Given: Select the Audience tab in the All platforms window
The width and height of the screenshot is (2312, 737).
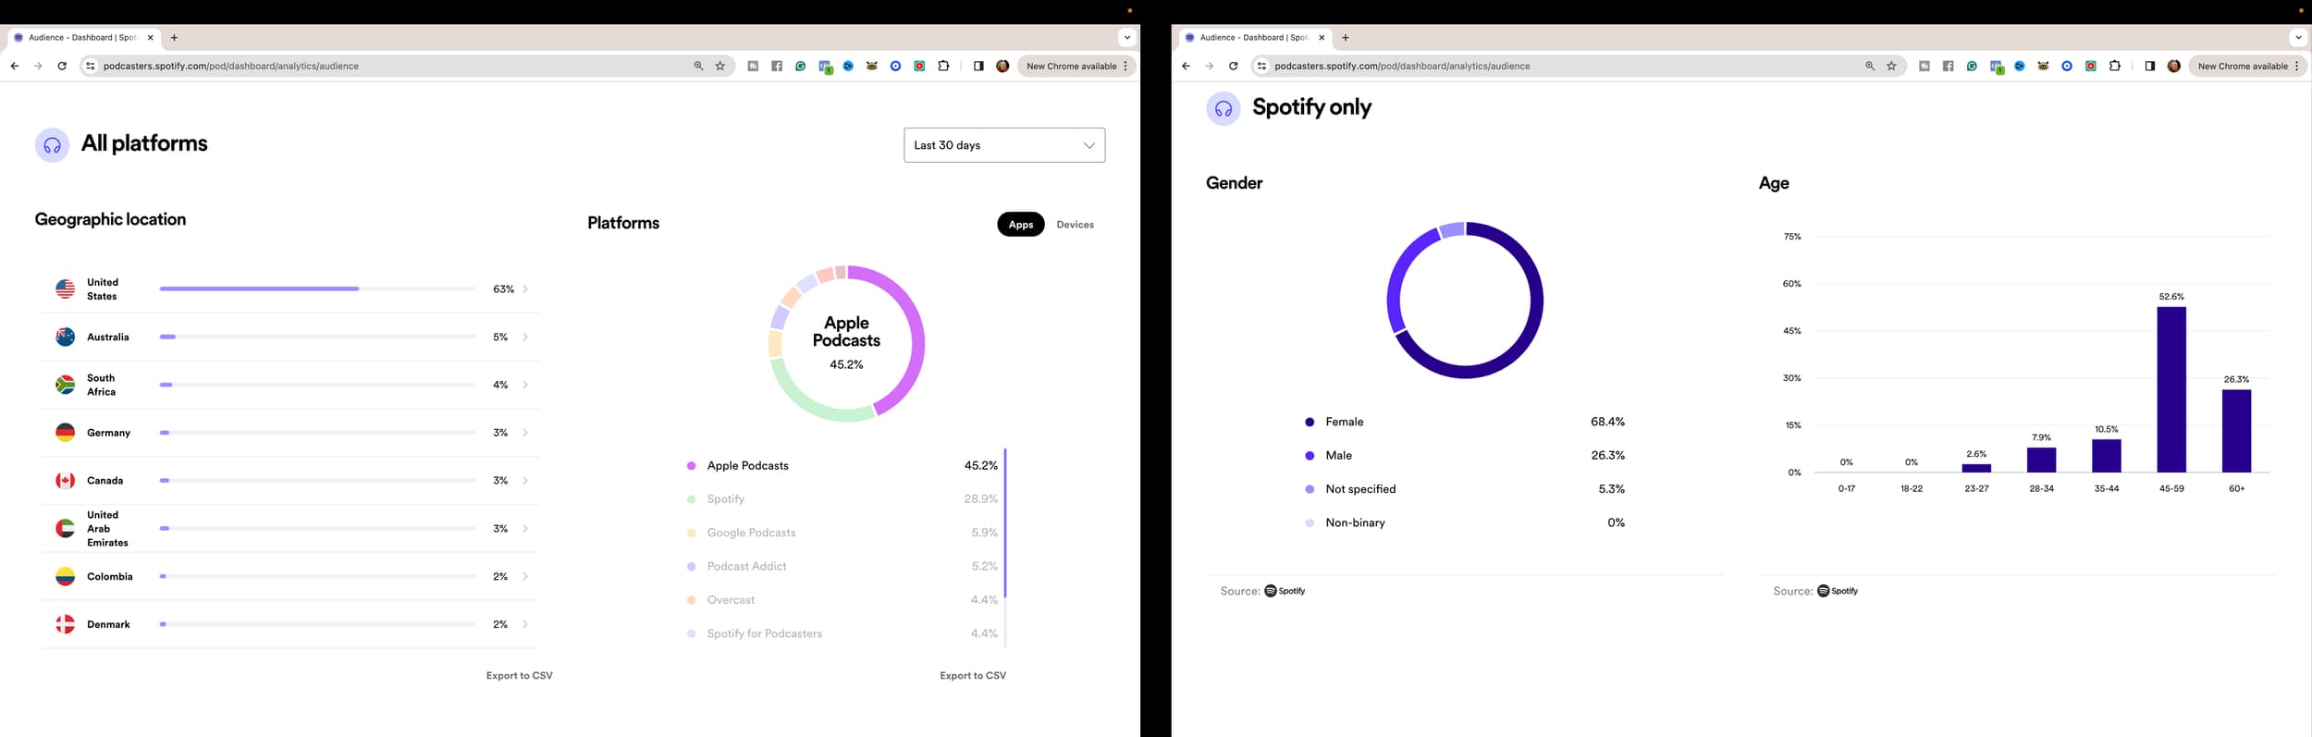Looking at the screenshot, I should click(84, 38).
